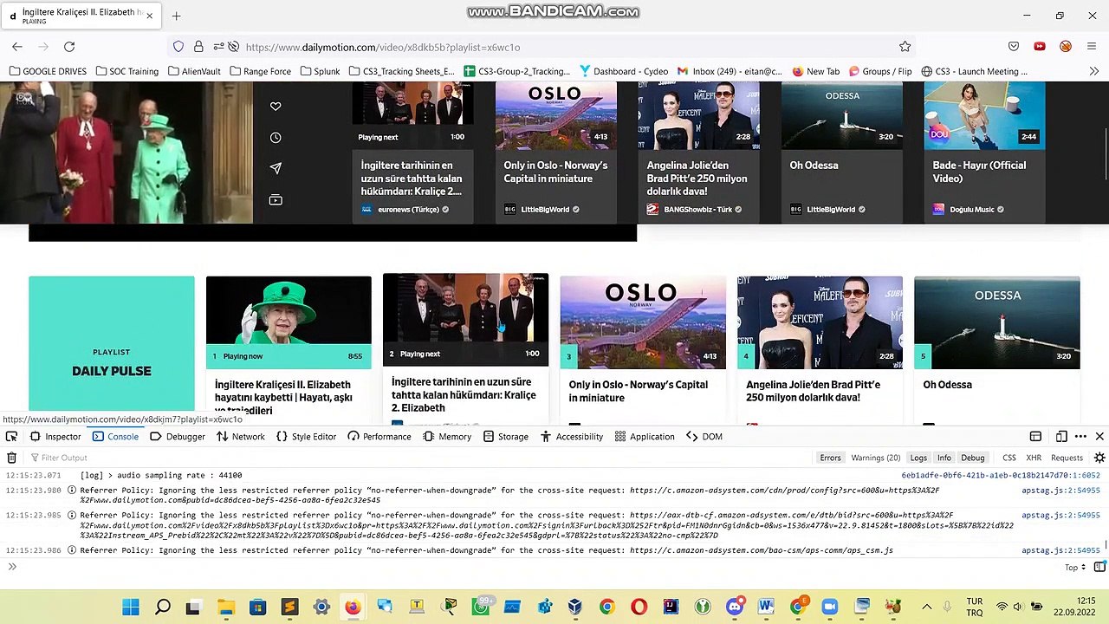Screen dimensions: 1109x624
Task: Select the Console tab
Action: coord(115,437)
